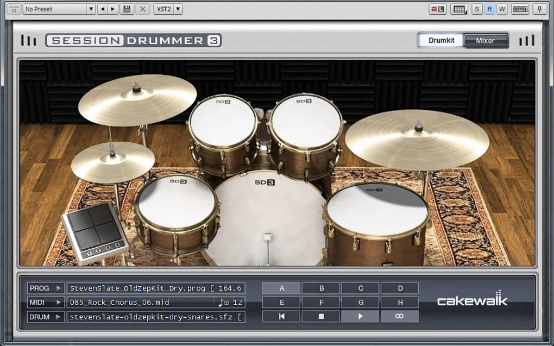The height and width of the screenshot is (346, 554).
Task: Open the PROG menu
Action: pyautogui.click(x=46, y=288)
